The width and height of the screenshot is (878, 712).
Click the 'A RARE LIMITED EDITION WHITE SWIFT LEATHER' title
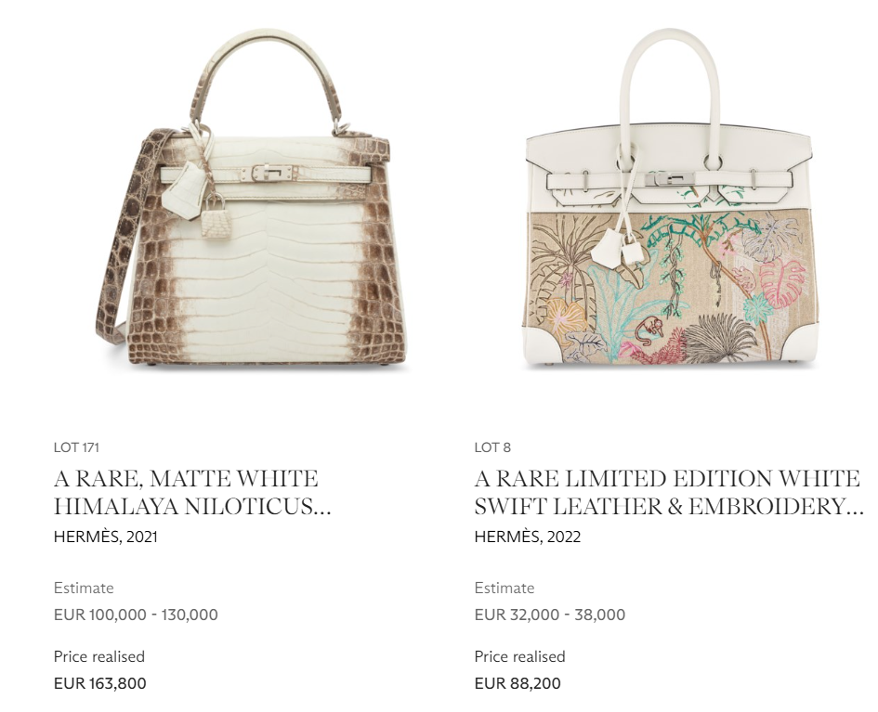click(x=669, y=493)
